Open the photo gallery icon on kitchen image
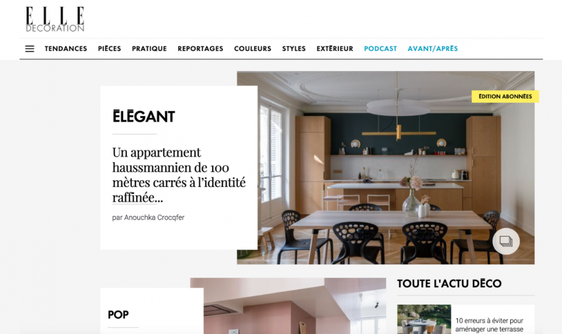The image size is (562, 334). click(x=506, y=241)
